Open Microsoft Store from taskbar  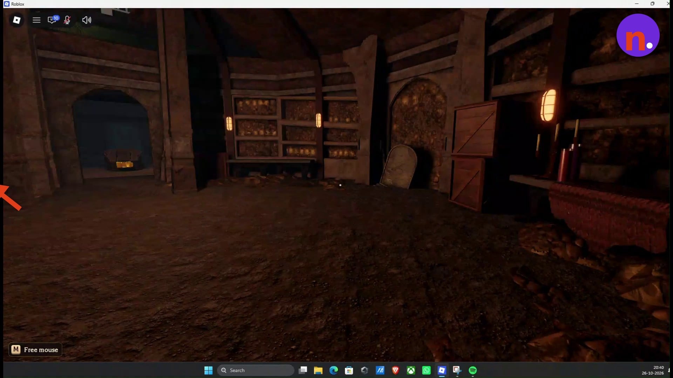click(349, 370)
